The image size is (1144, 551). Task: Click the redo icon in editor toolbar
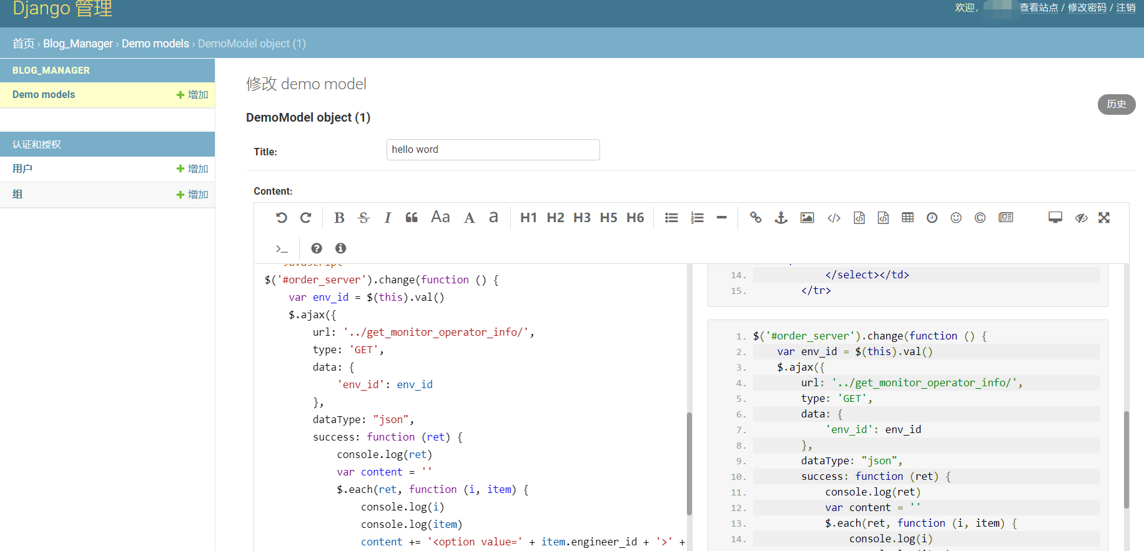click(x=305, y=218)
